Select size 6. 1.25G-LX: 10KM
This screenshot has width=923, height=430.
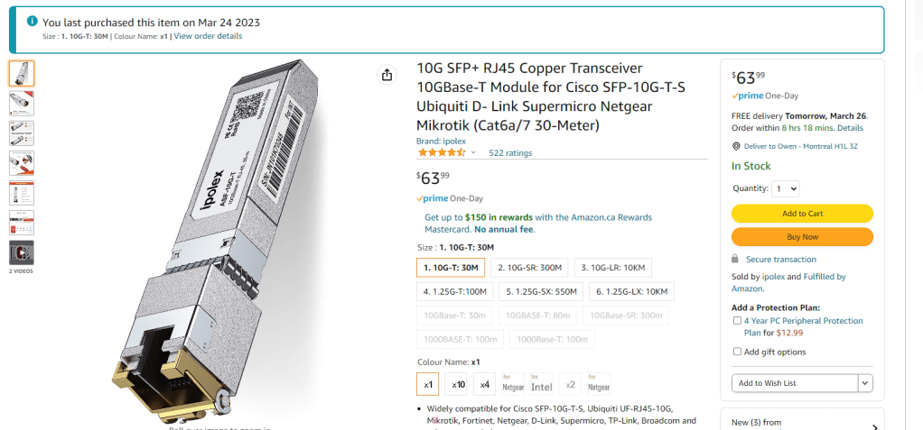point(631,291)
